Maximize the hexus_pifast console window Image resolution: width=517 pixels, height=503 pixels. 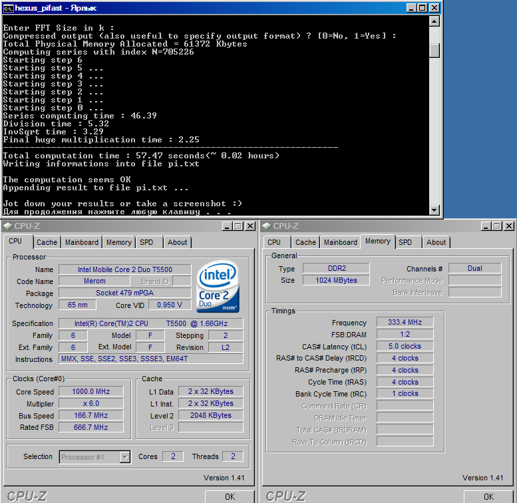click(x=423, y=8)
